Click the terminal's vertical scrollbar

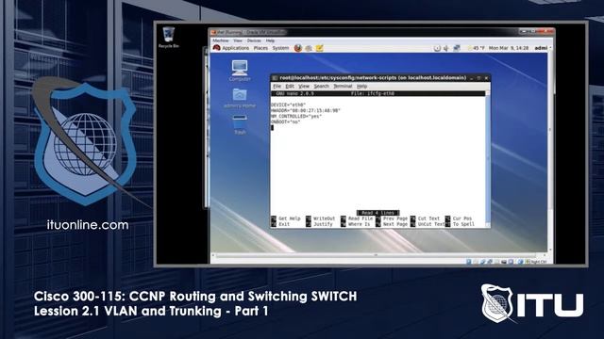point(488,158)
